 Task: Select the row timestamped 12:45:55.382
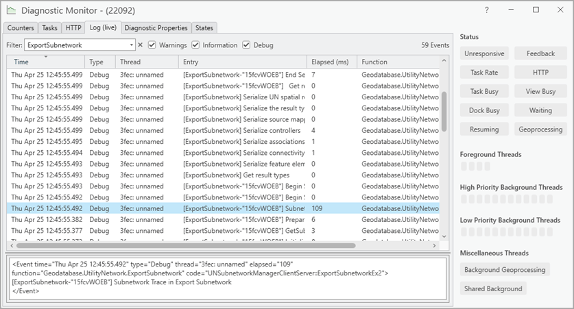223,220
